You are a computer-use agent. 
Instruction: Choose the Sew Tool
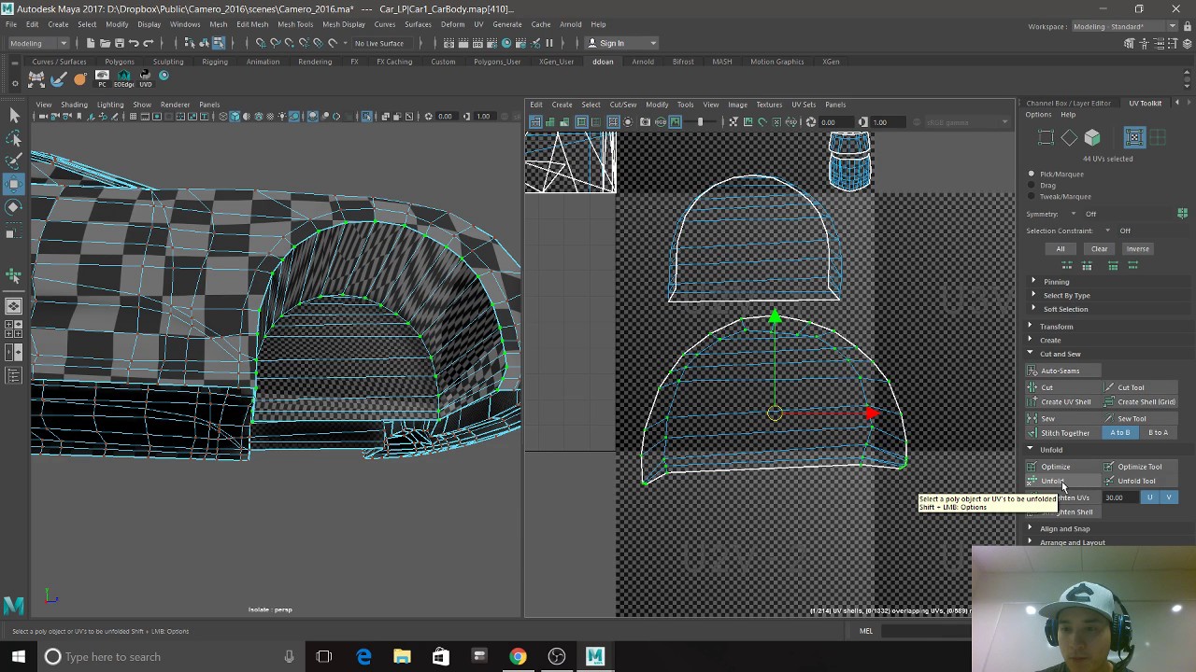pyautogui.click(x=1132, y=418)
